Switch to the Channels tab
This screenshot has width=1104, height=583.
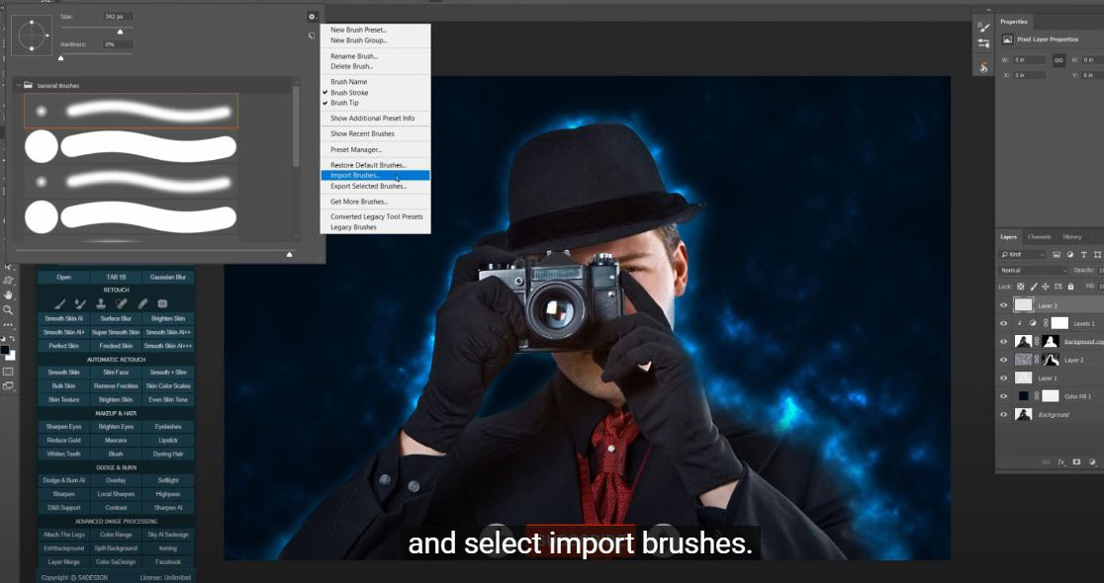click(1039, 236)
